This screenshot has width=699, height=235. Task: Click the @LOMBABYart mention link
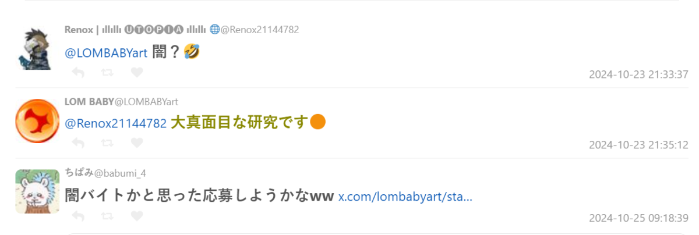105,53
